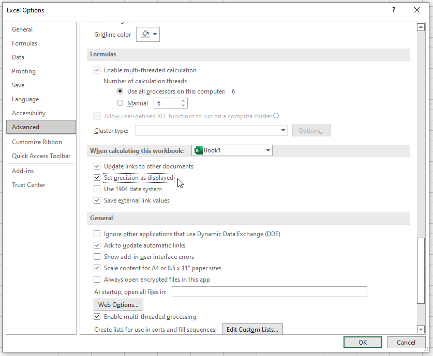Image resolution: width=433 pixels, height=356 pixels.
Task: Toggle Scale content for A4 paper sizes
Action: point(97,268)
